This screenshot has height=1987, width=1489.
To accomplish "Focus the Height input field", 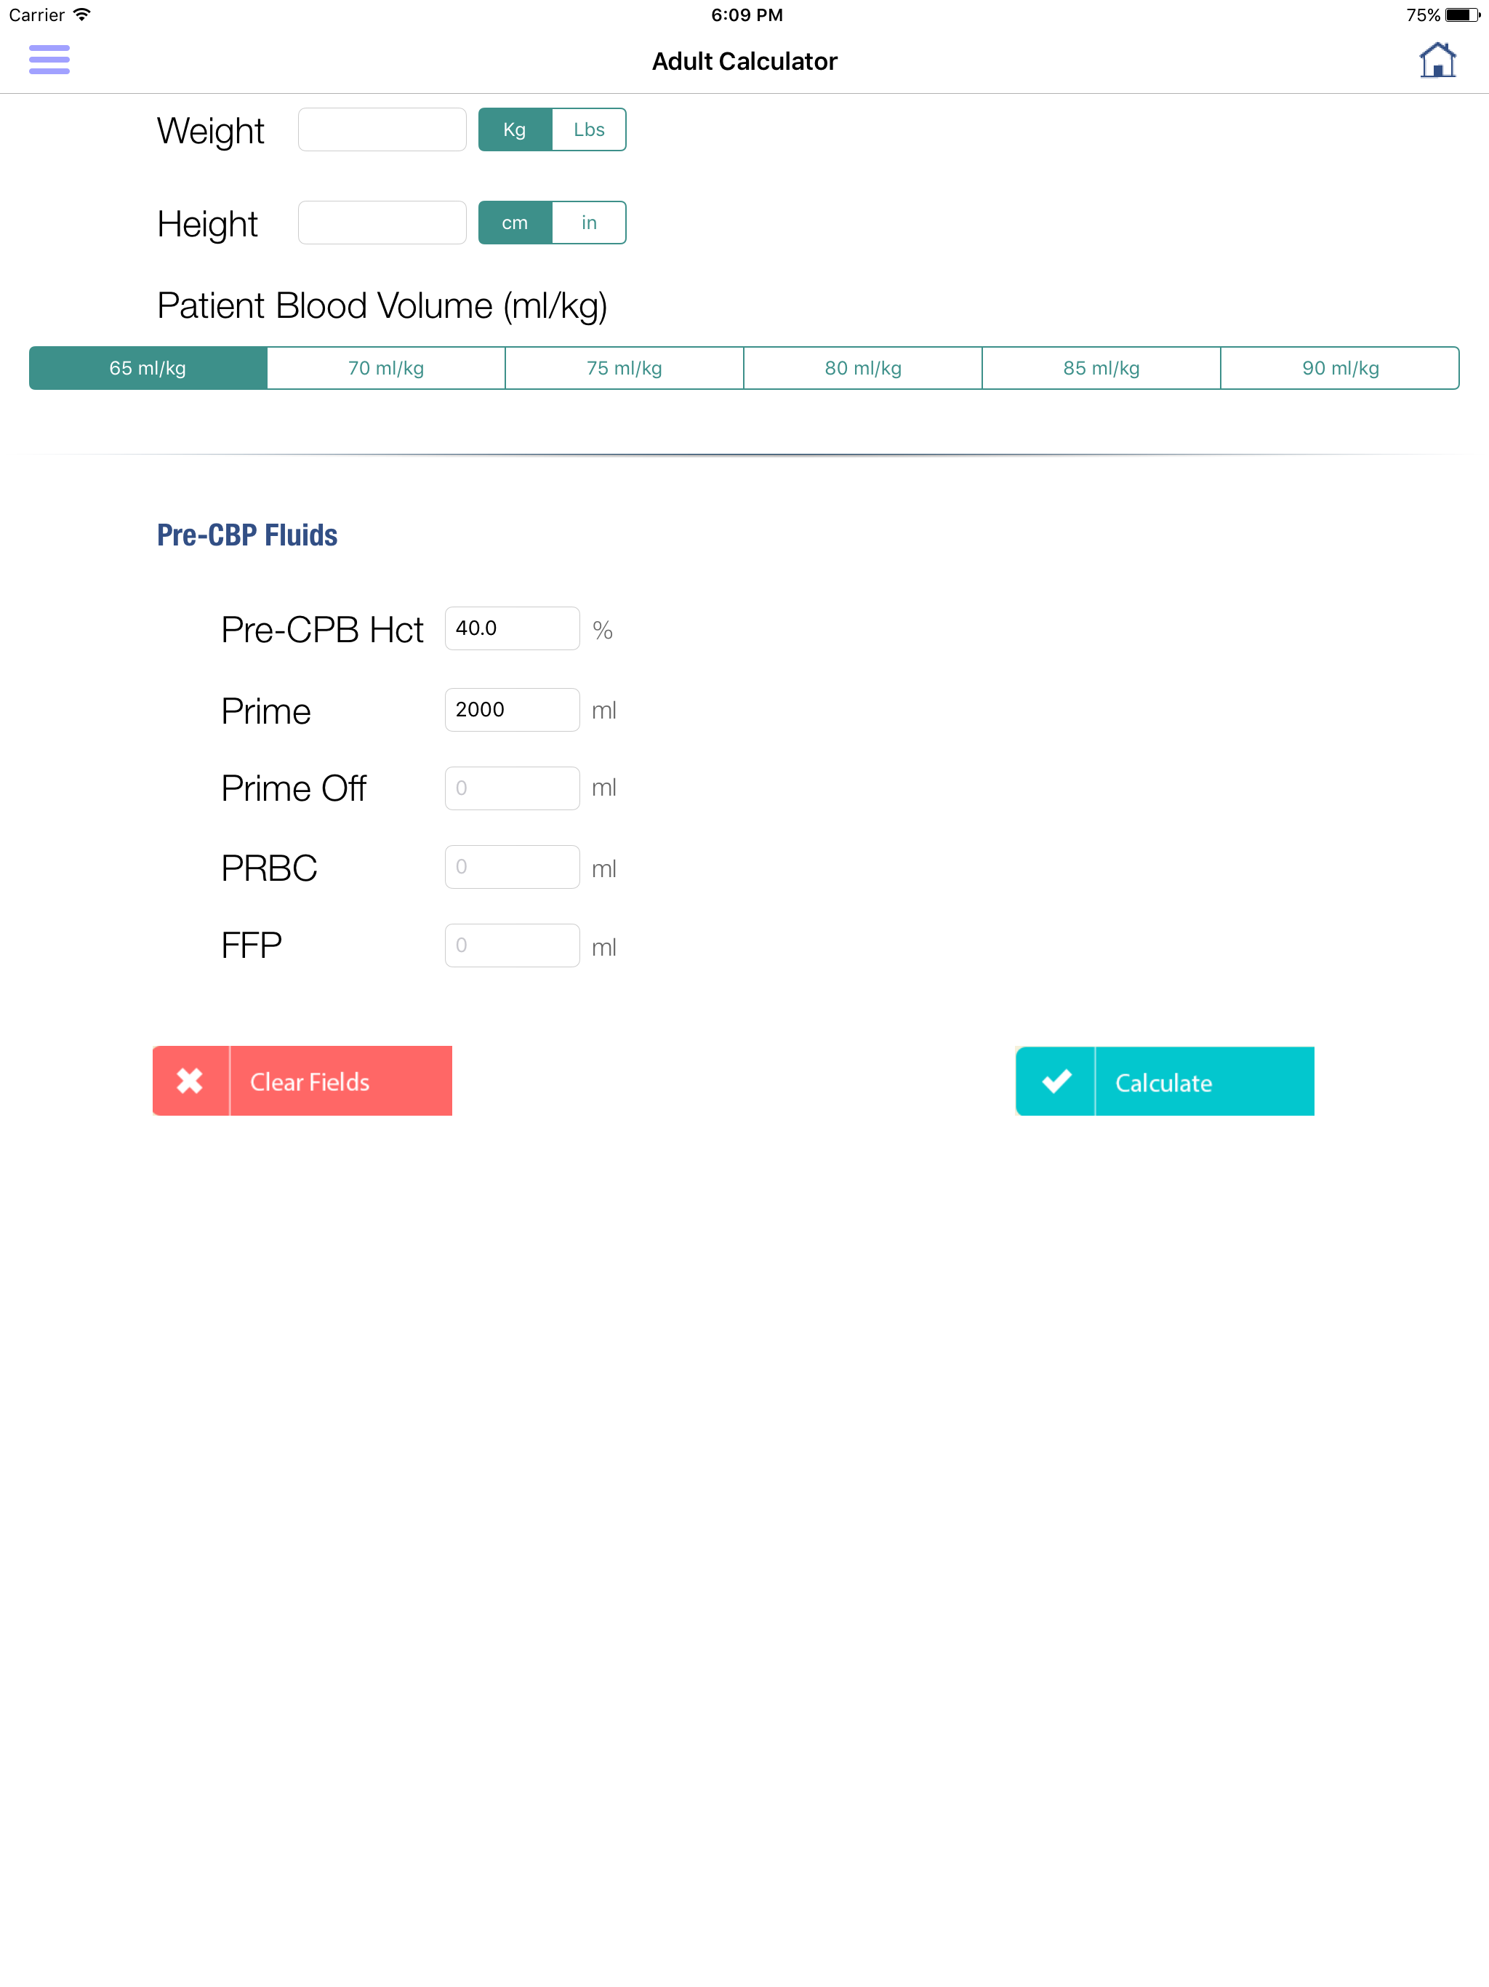I will pyautogui.click(x=382, y=223).
